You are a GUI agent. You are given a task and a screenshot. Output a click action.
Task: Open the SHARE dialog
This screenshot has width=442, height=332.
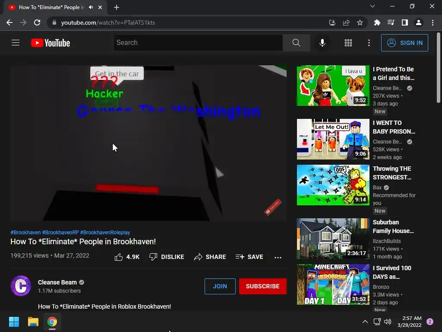(x=210, y=257)
